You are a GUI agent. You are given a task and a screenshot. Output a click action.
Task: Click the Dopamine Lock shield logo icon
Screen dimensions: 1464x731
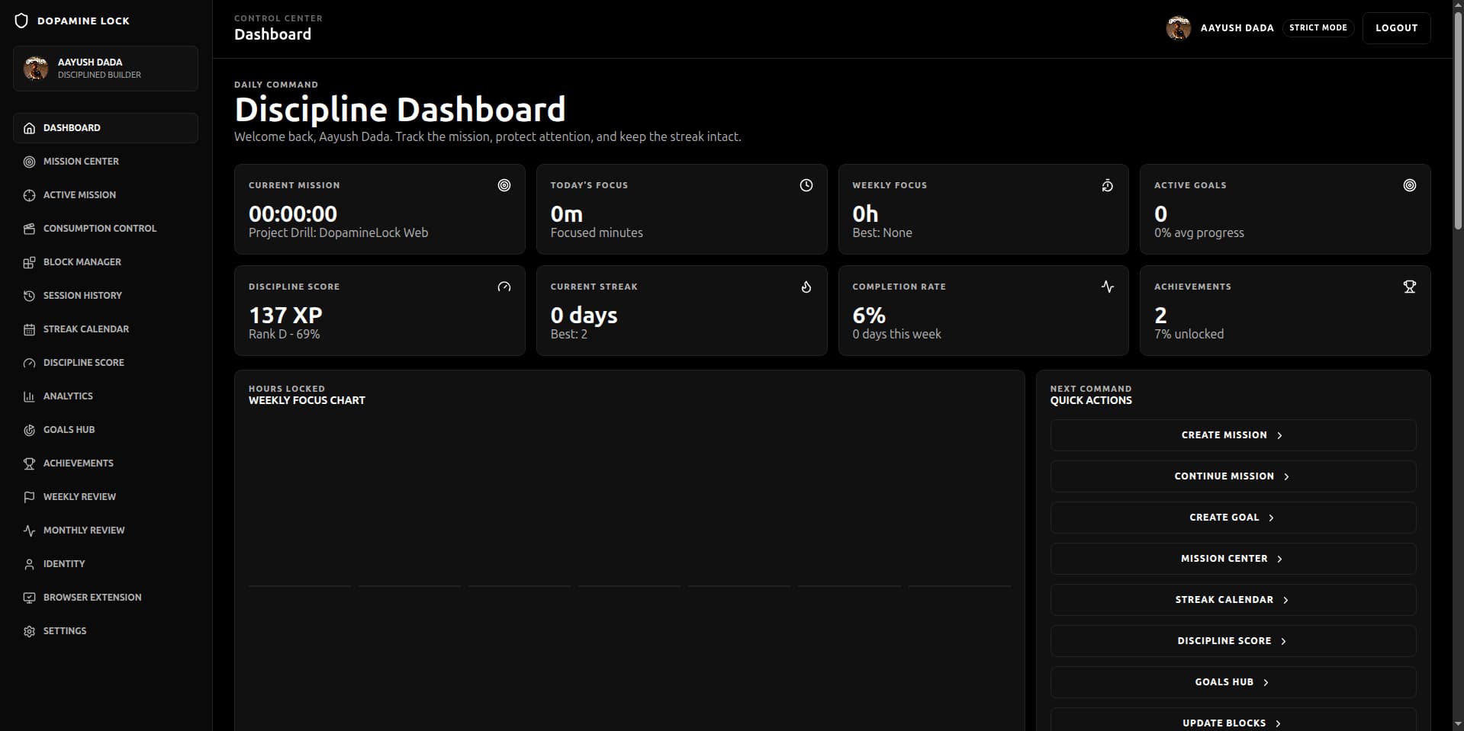point(21,21)
